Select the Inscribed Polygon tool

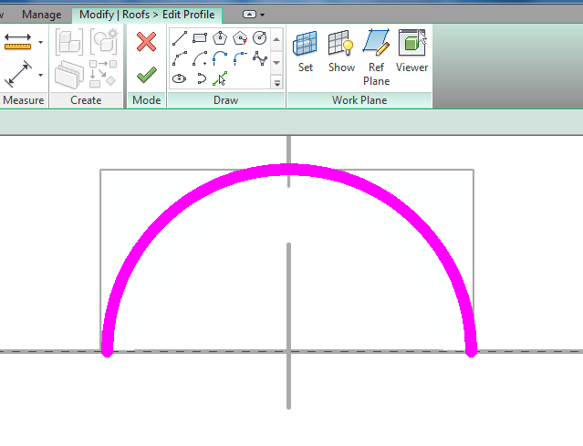click(220, 38)
